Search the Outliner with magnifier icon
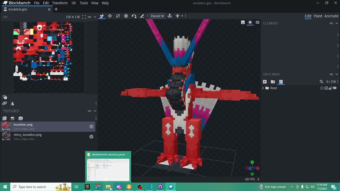The width and height of the screenshot is (340, 191). 321,82
